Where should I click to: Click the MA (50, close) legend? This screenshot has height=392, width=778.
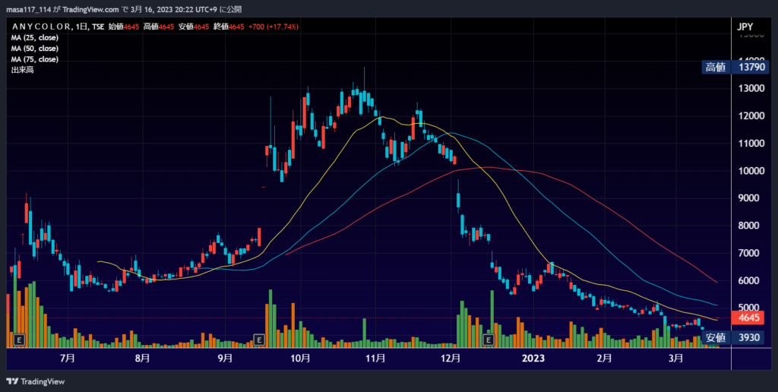[35, 49]
